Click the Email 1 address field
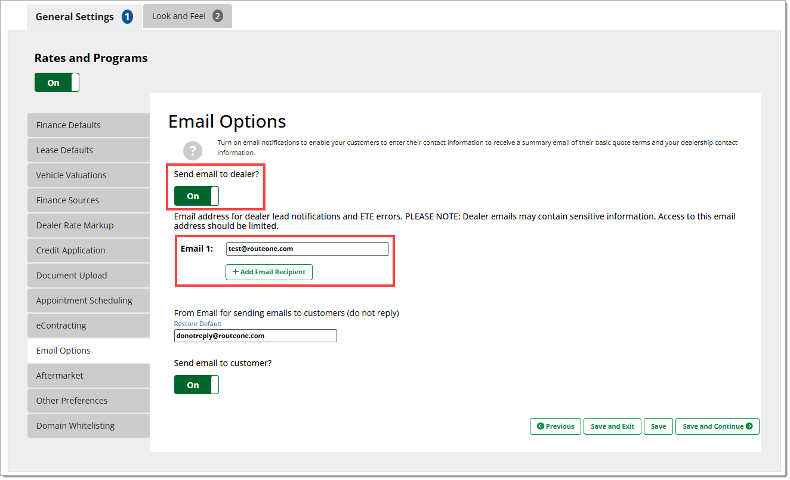 pyautogui.click(x=307, y=249)
